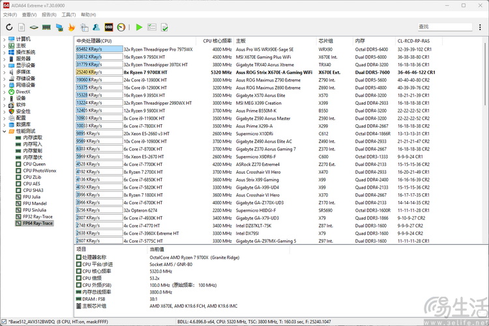The height and width of the screenshot is (326, 489).
Task: Click the document with green checkmark icon
Action: tap(164, 27)
